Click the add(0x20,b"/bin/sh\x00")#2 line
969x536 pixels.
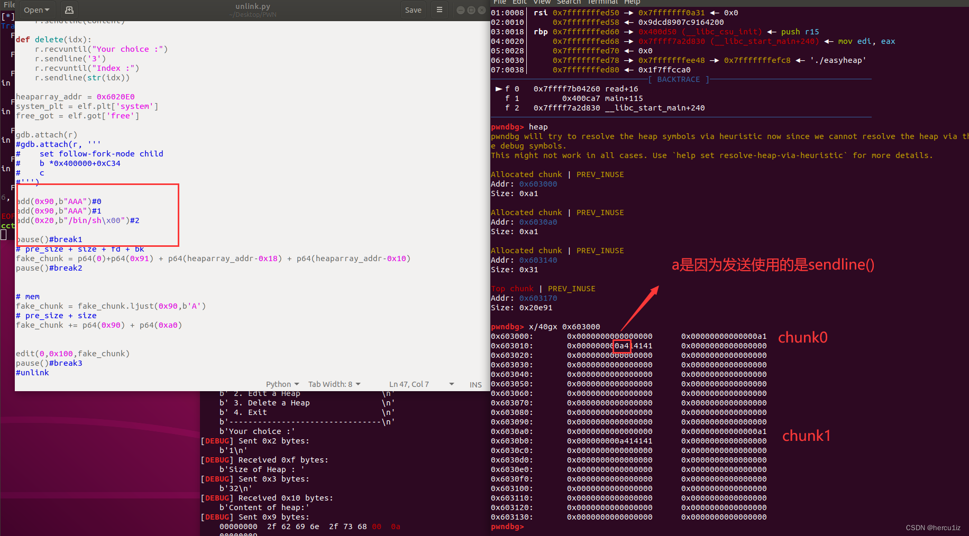pos(78,220)
